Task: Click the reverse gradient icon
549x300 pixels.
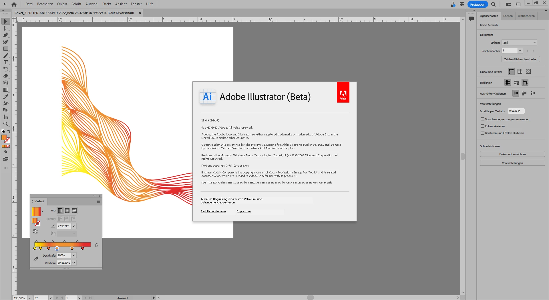Action: tap(35, 231)
